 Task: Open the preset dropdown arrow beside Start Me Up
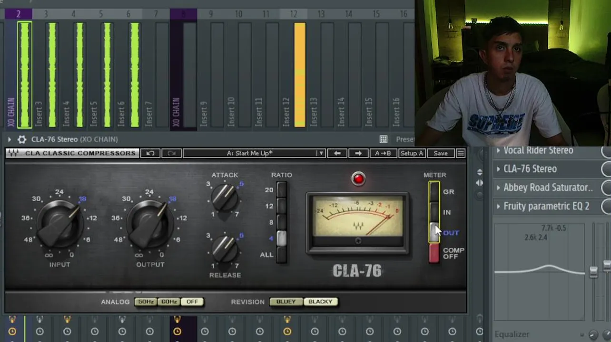(321, 153)
